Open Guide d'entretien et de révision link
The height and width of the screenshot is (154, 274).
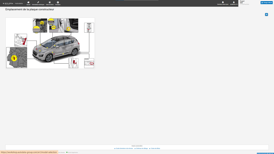124,148
